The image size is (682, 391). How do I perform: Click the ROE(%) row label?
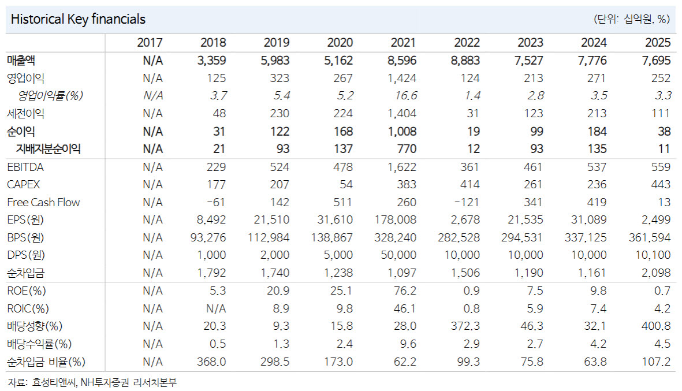click(x=27, y=291)
